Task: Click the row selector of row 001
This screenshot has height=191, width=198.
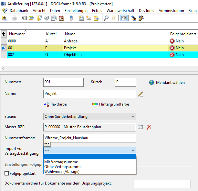Action: tap(4, 48)
